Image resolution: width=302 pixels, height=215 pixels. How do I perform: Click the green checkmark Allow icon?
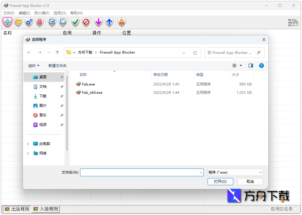coord(75,22)
